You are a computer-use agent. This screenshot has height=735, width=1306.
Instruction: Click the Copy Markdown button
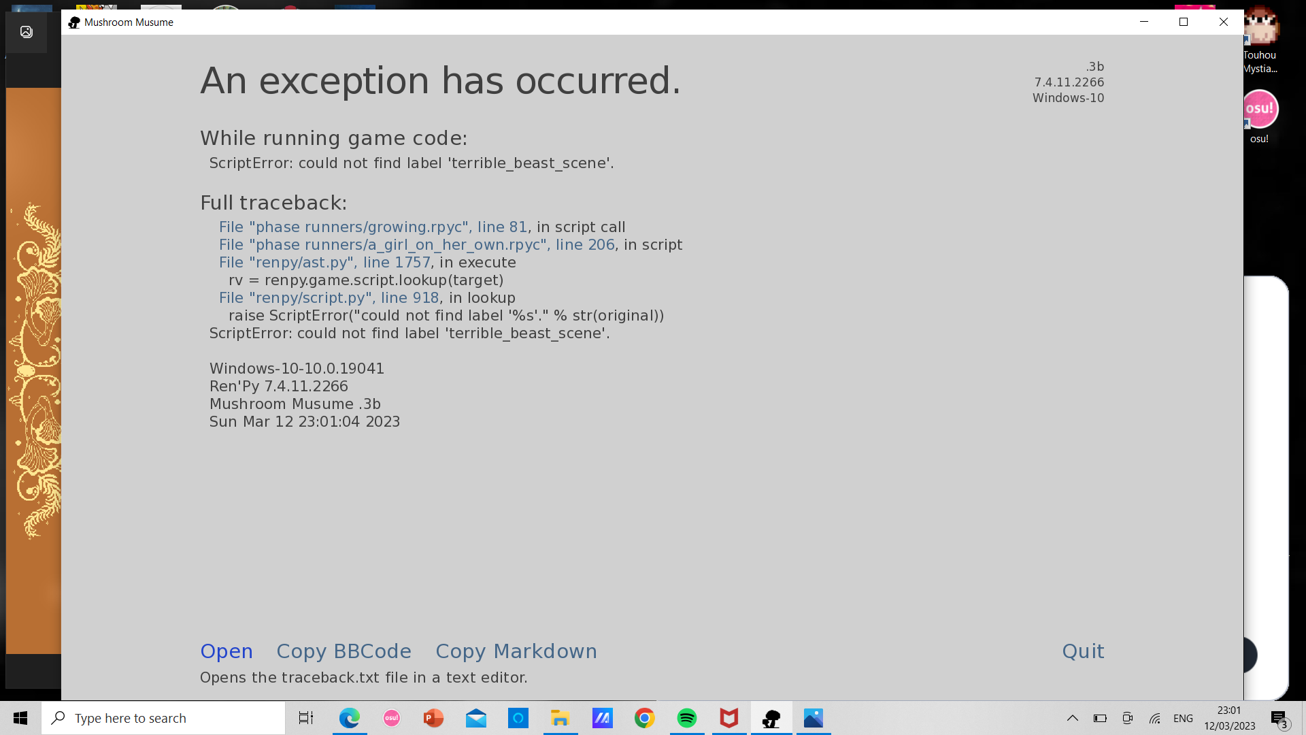[517, 651]
